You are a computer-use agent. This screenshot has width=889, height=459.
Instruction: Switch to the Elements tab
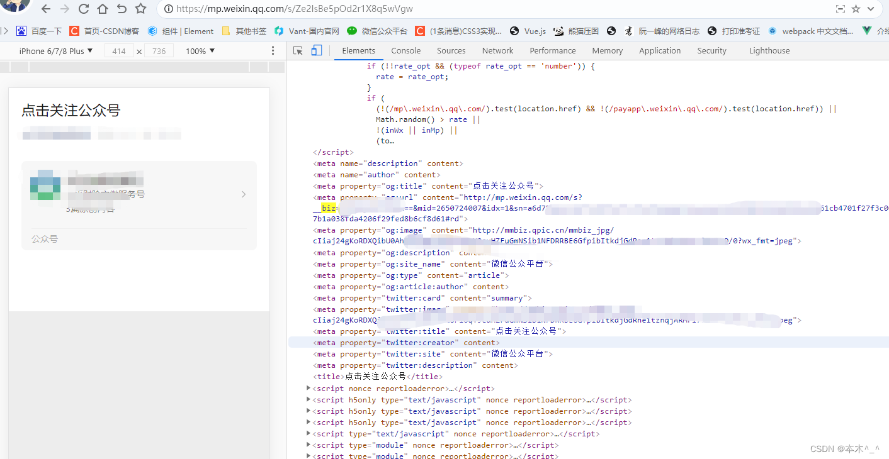[359, 50]
